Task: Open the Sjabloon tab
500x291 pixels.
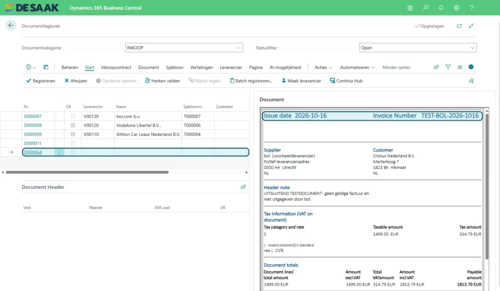Action: pos(174,67)
